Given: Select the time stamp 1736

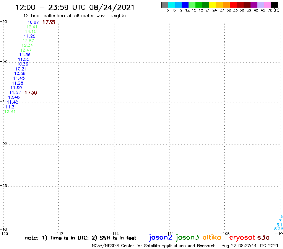Looking at the screenshot, I should [31, 93].
